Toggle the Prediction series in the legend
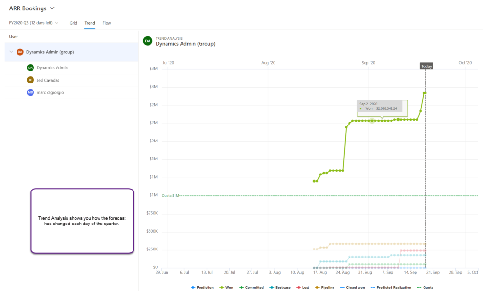Viewport: 483px width, 291px height. click(202, 287)
